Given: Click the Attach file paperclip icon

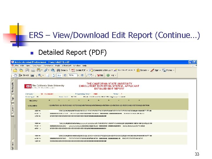Looking at the screenshot, I should 46,70.
